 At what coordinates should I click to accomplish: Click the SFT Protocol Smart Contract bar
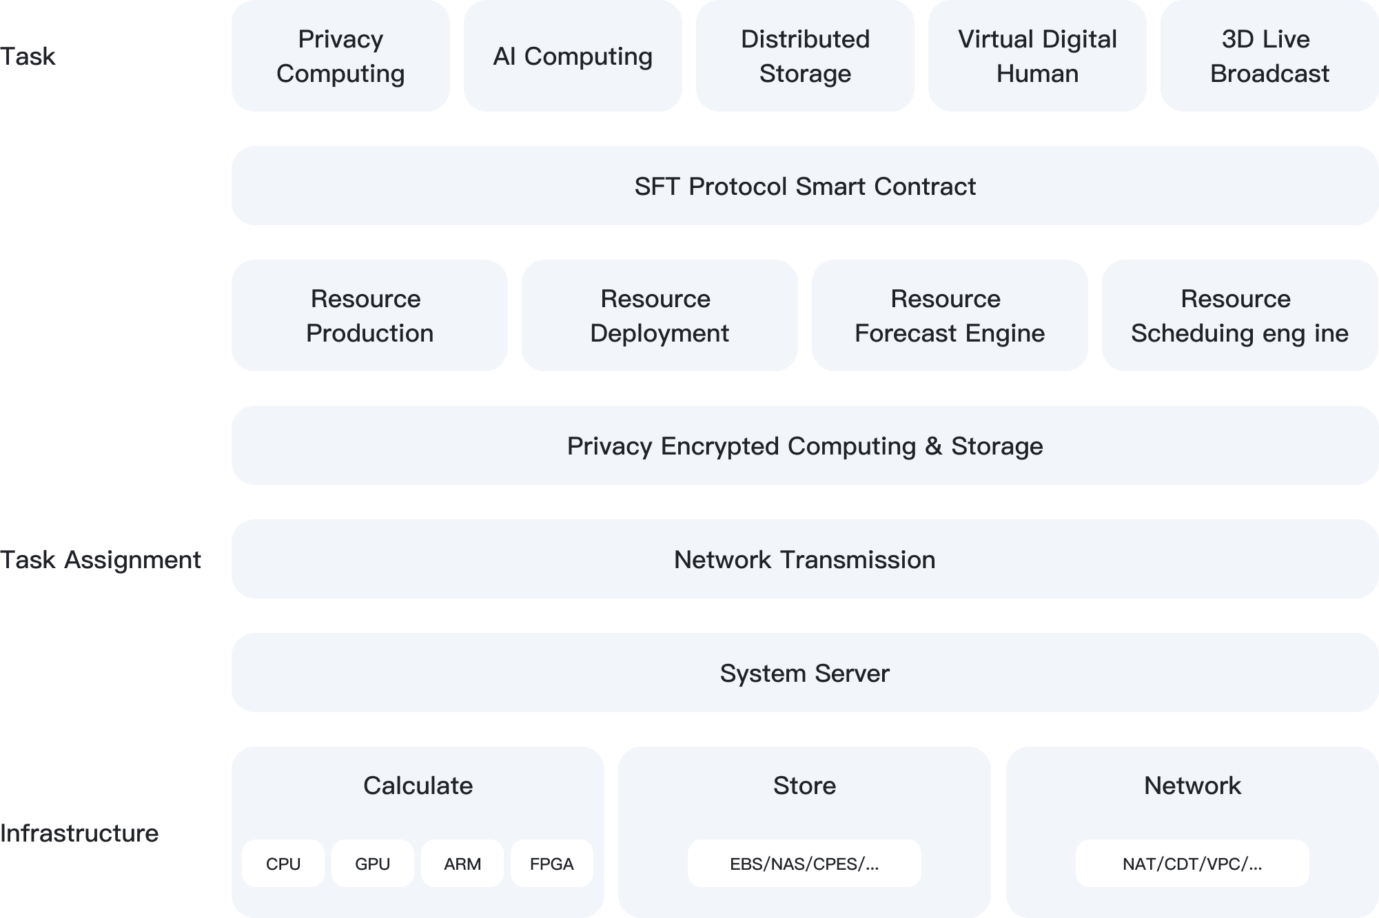point(805,186)
